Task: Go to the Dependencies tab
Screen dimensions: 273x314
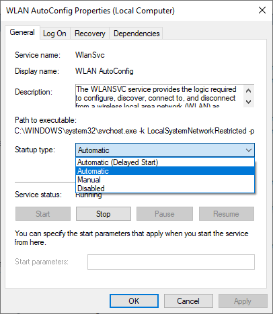Action: 136,34
